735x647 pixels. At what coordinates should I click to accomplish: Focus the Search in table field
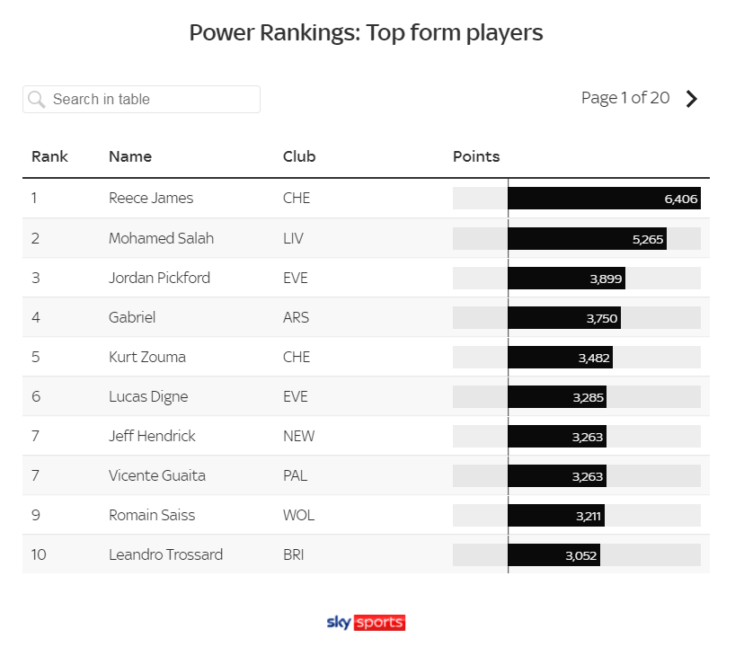pos(141,99)
